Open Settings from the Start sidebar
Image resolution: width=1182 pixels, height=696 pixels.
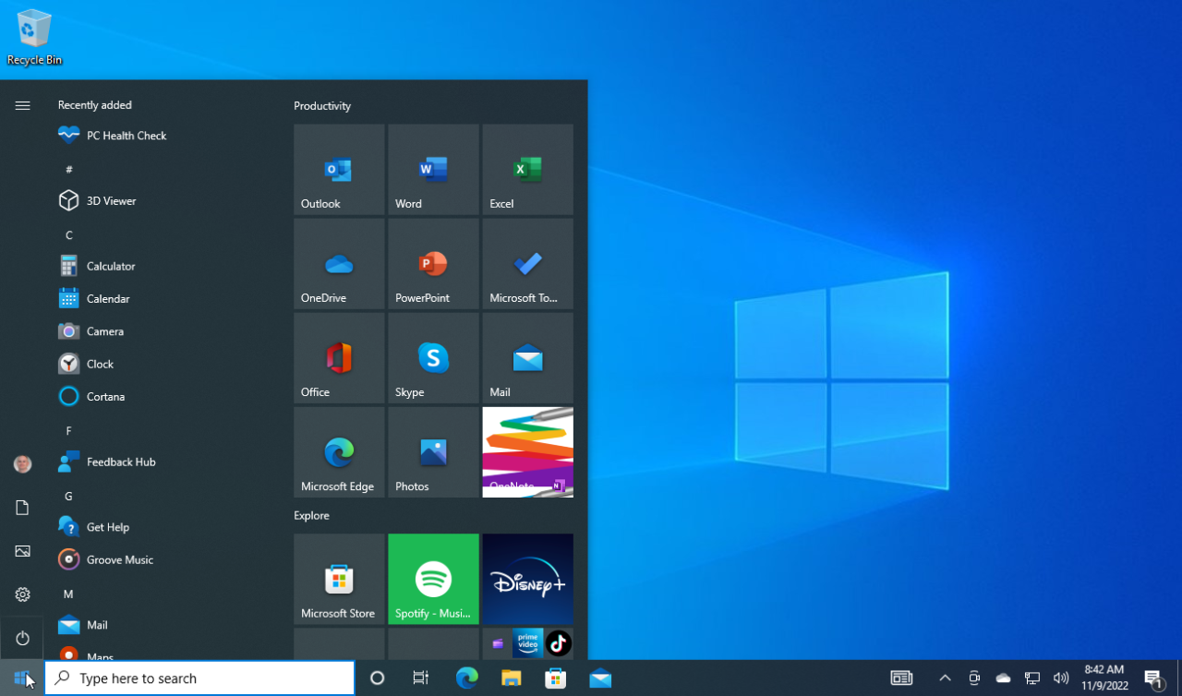(22, 594)
